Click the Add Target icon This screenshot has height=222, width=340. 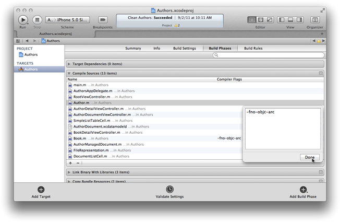tap(41, 190)
